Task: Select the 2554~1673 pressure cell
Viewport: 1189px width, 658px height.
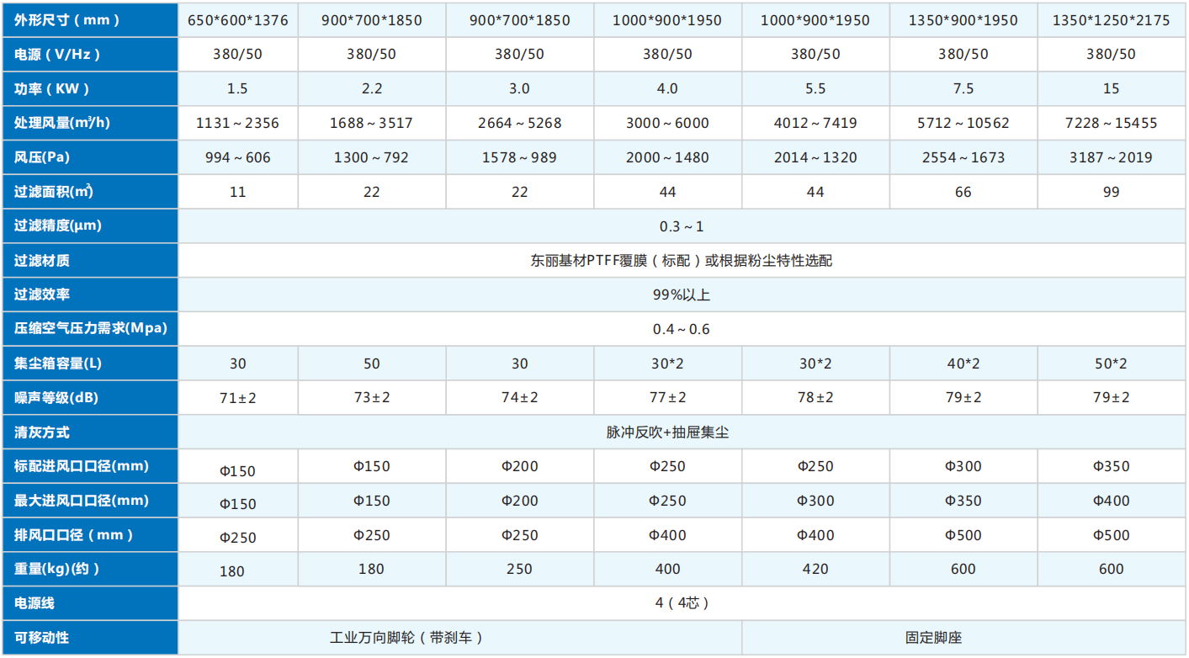Action: click(x=963, y=157)
